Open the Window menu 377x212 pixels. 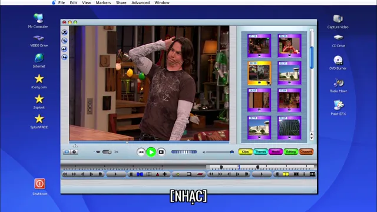pyautogui.click(x=162, y=2)
